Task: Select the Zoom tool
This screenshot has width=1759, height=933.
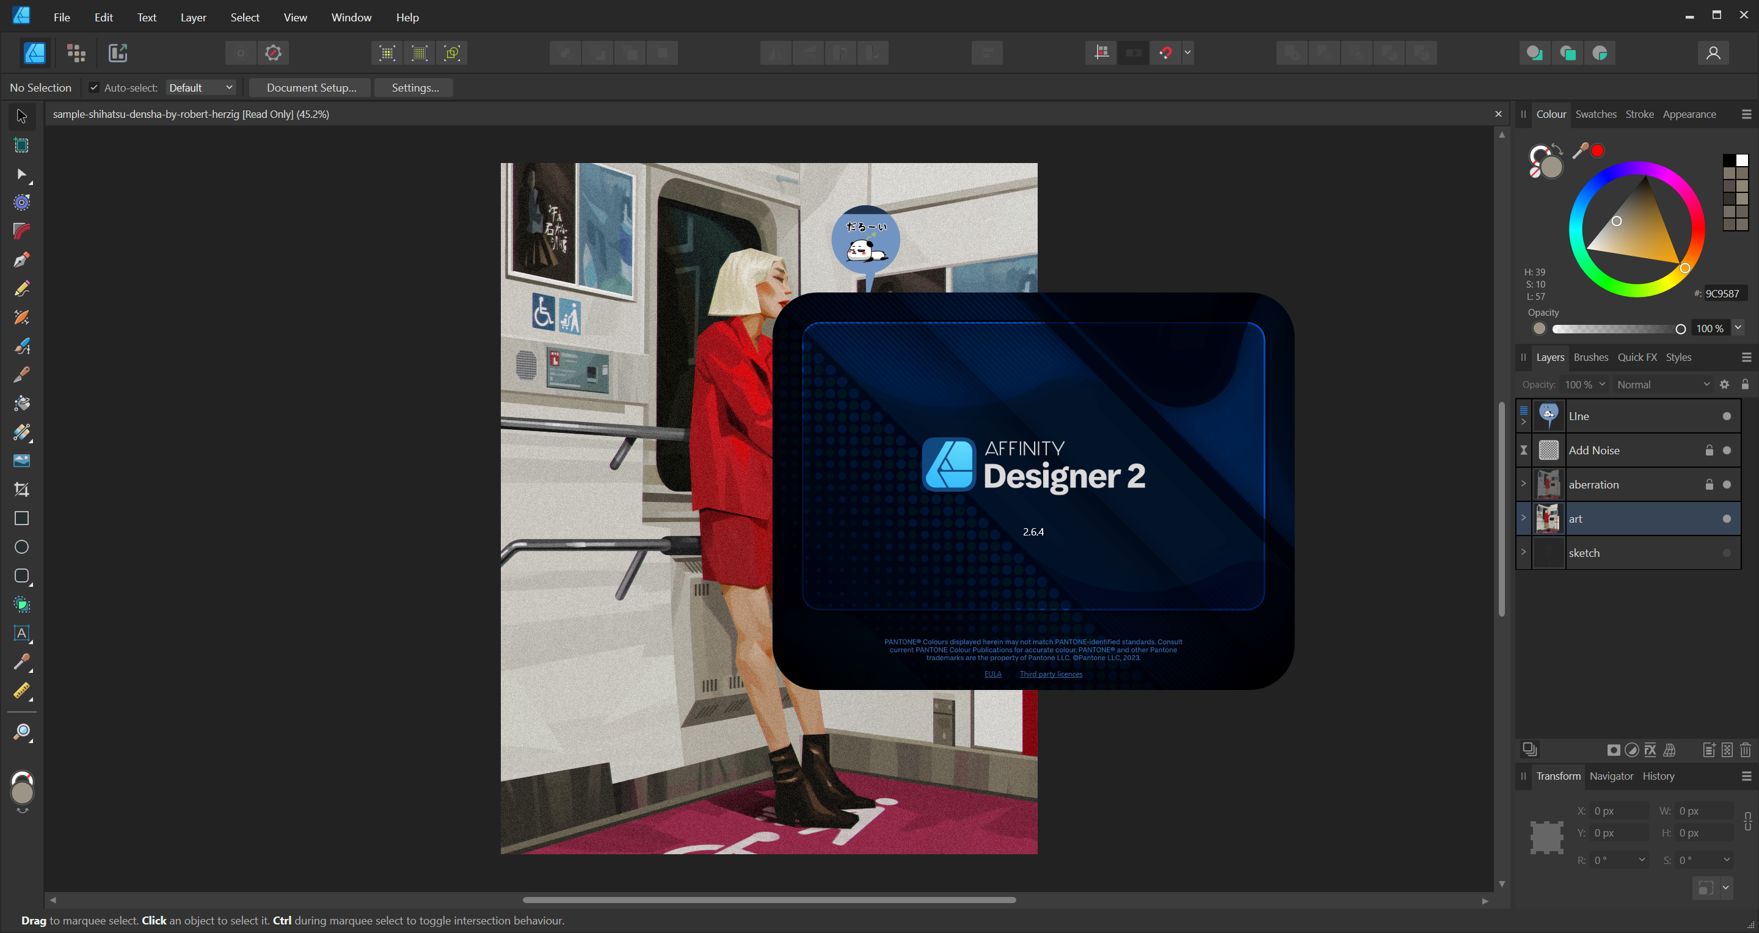Action: pos(22,732)
